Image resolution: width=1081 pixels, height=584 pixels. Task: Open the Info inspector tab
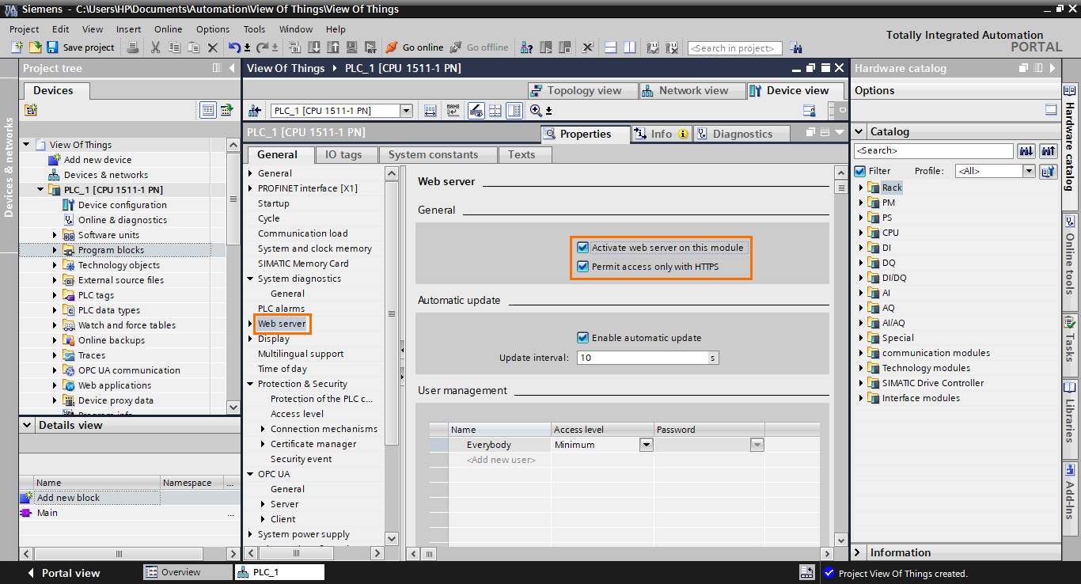click(x=661, y=134)
